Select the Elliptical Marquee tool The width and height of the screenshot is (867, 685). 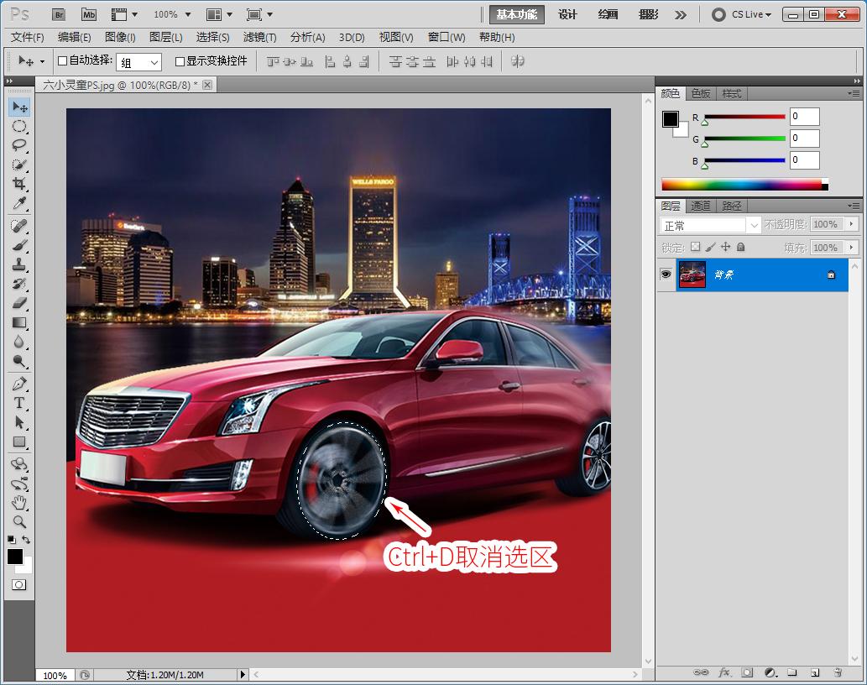[x=19, y=126]
